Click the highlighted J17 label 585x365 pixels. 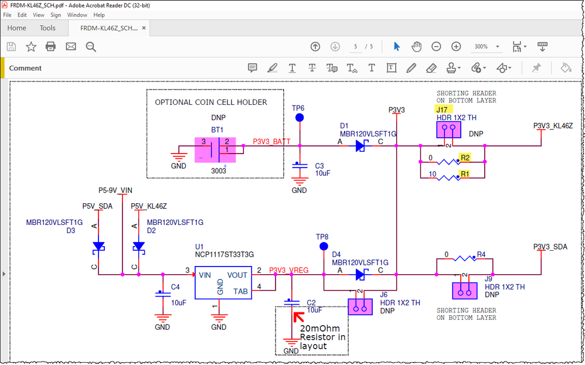[444, 110]
